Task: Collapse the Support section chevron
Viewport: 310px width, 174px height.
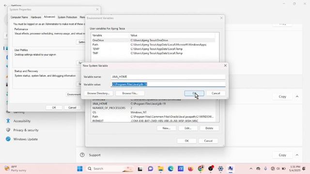Action: point(297,155)
